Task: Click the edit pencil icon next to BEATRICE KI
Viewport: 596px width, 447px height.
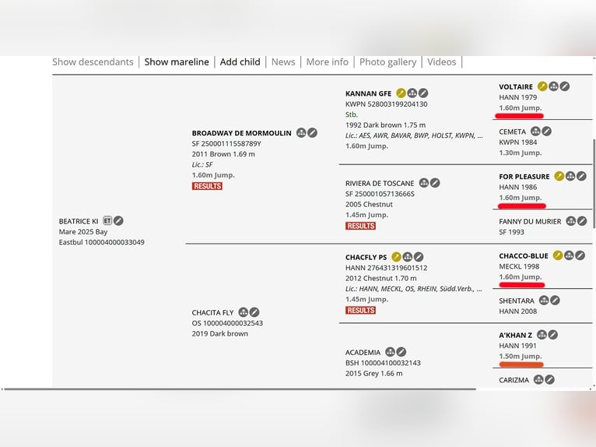Action: 119,221
